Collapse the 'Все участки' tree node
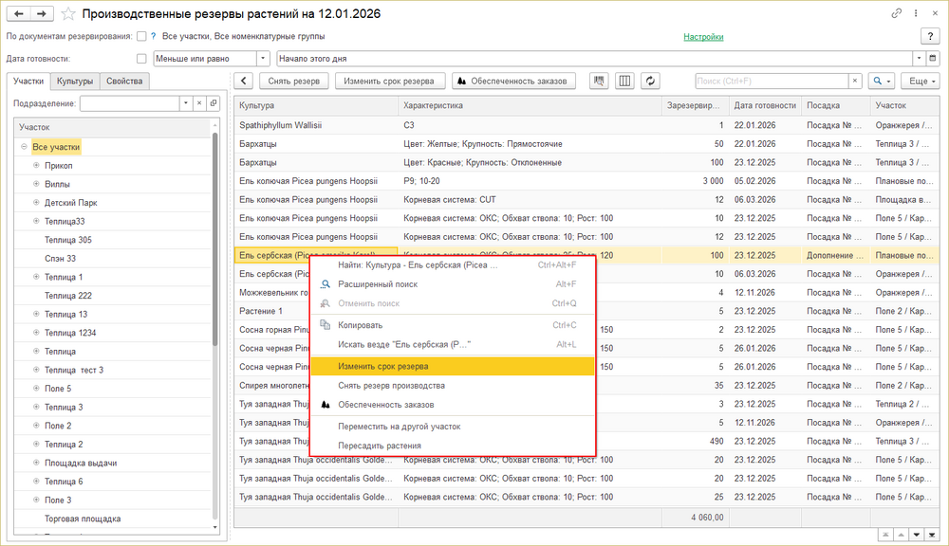The image size is (949, 546). pyautogui.click(x=24, y=147)
